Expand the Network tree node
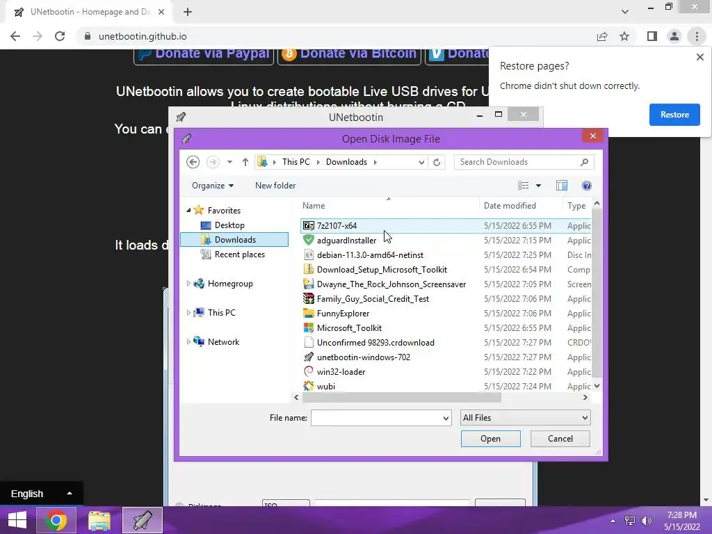 (x=188, y=341)
